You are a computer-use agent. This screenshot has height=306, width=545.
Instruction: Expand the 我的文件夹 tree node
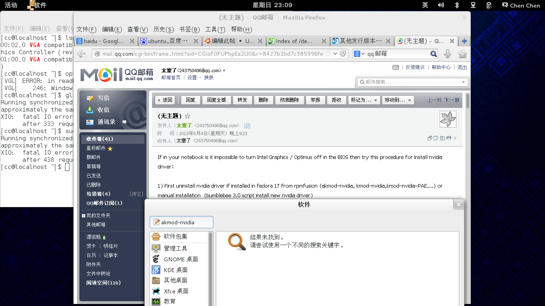[x=83, y=216]
